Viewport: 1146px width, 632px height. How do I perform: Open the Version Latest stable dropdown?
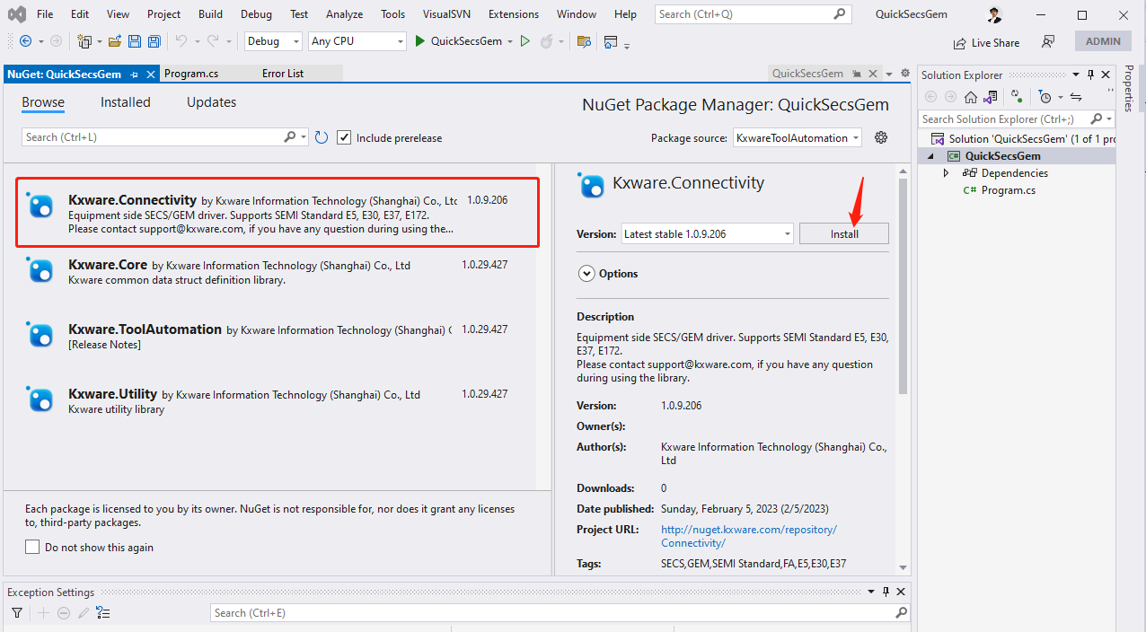tap(708, 233)
